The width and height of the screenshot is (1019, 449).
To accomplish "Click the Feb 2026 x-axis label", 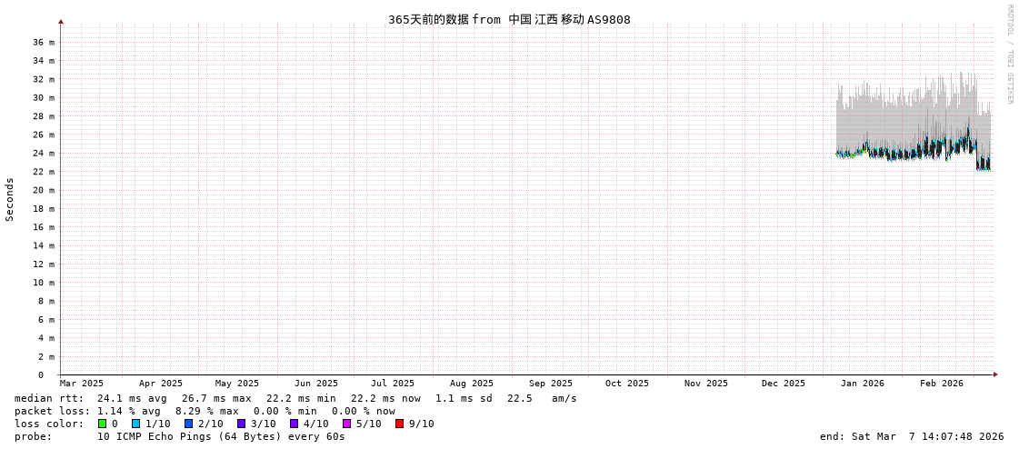I will pos(941,384).
